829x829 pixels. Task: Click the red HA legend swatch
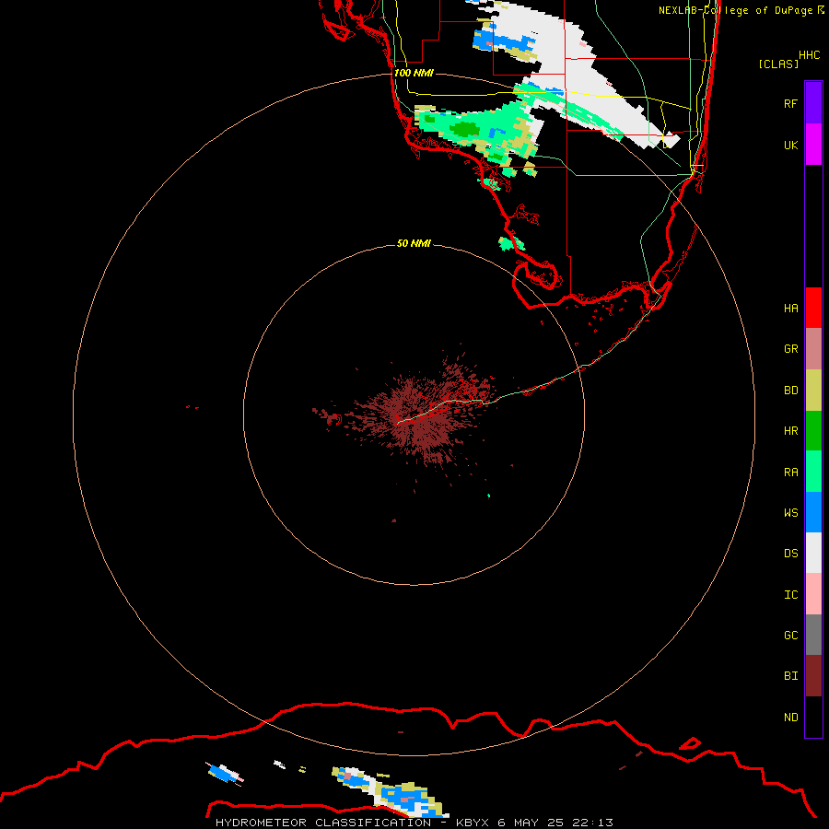coord(813,308)
